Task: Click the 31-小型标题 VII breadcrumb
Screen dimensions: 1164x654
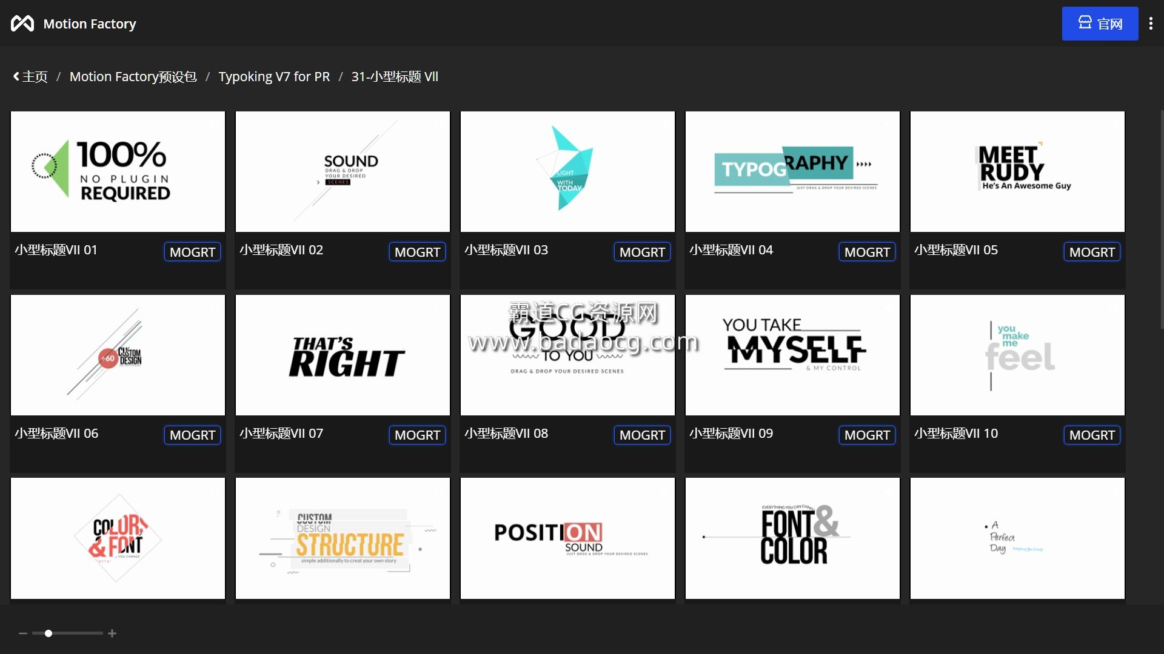Action: click(x=395, y=77)
